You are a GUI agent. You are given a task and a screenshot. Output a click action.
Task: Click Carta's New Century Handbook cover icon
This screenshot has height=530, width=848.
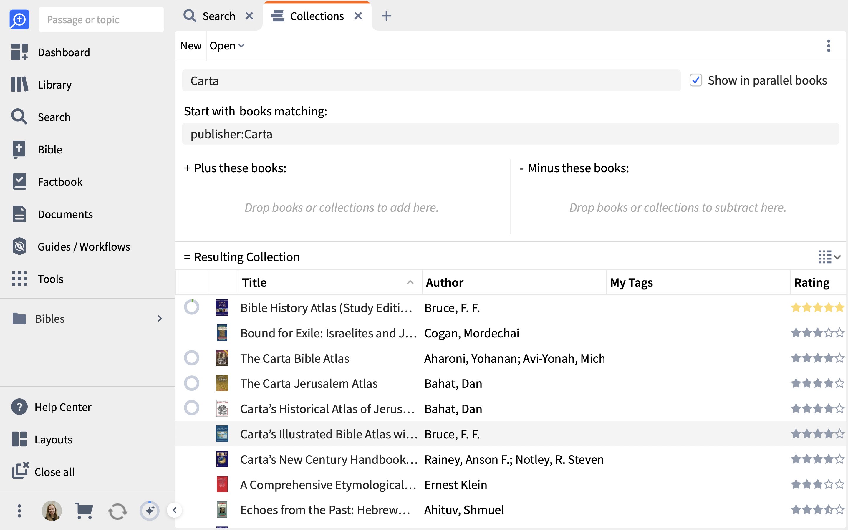pos(222,459)
